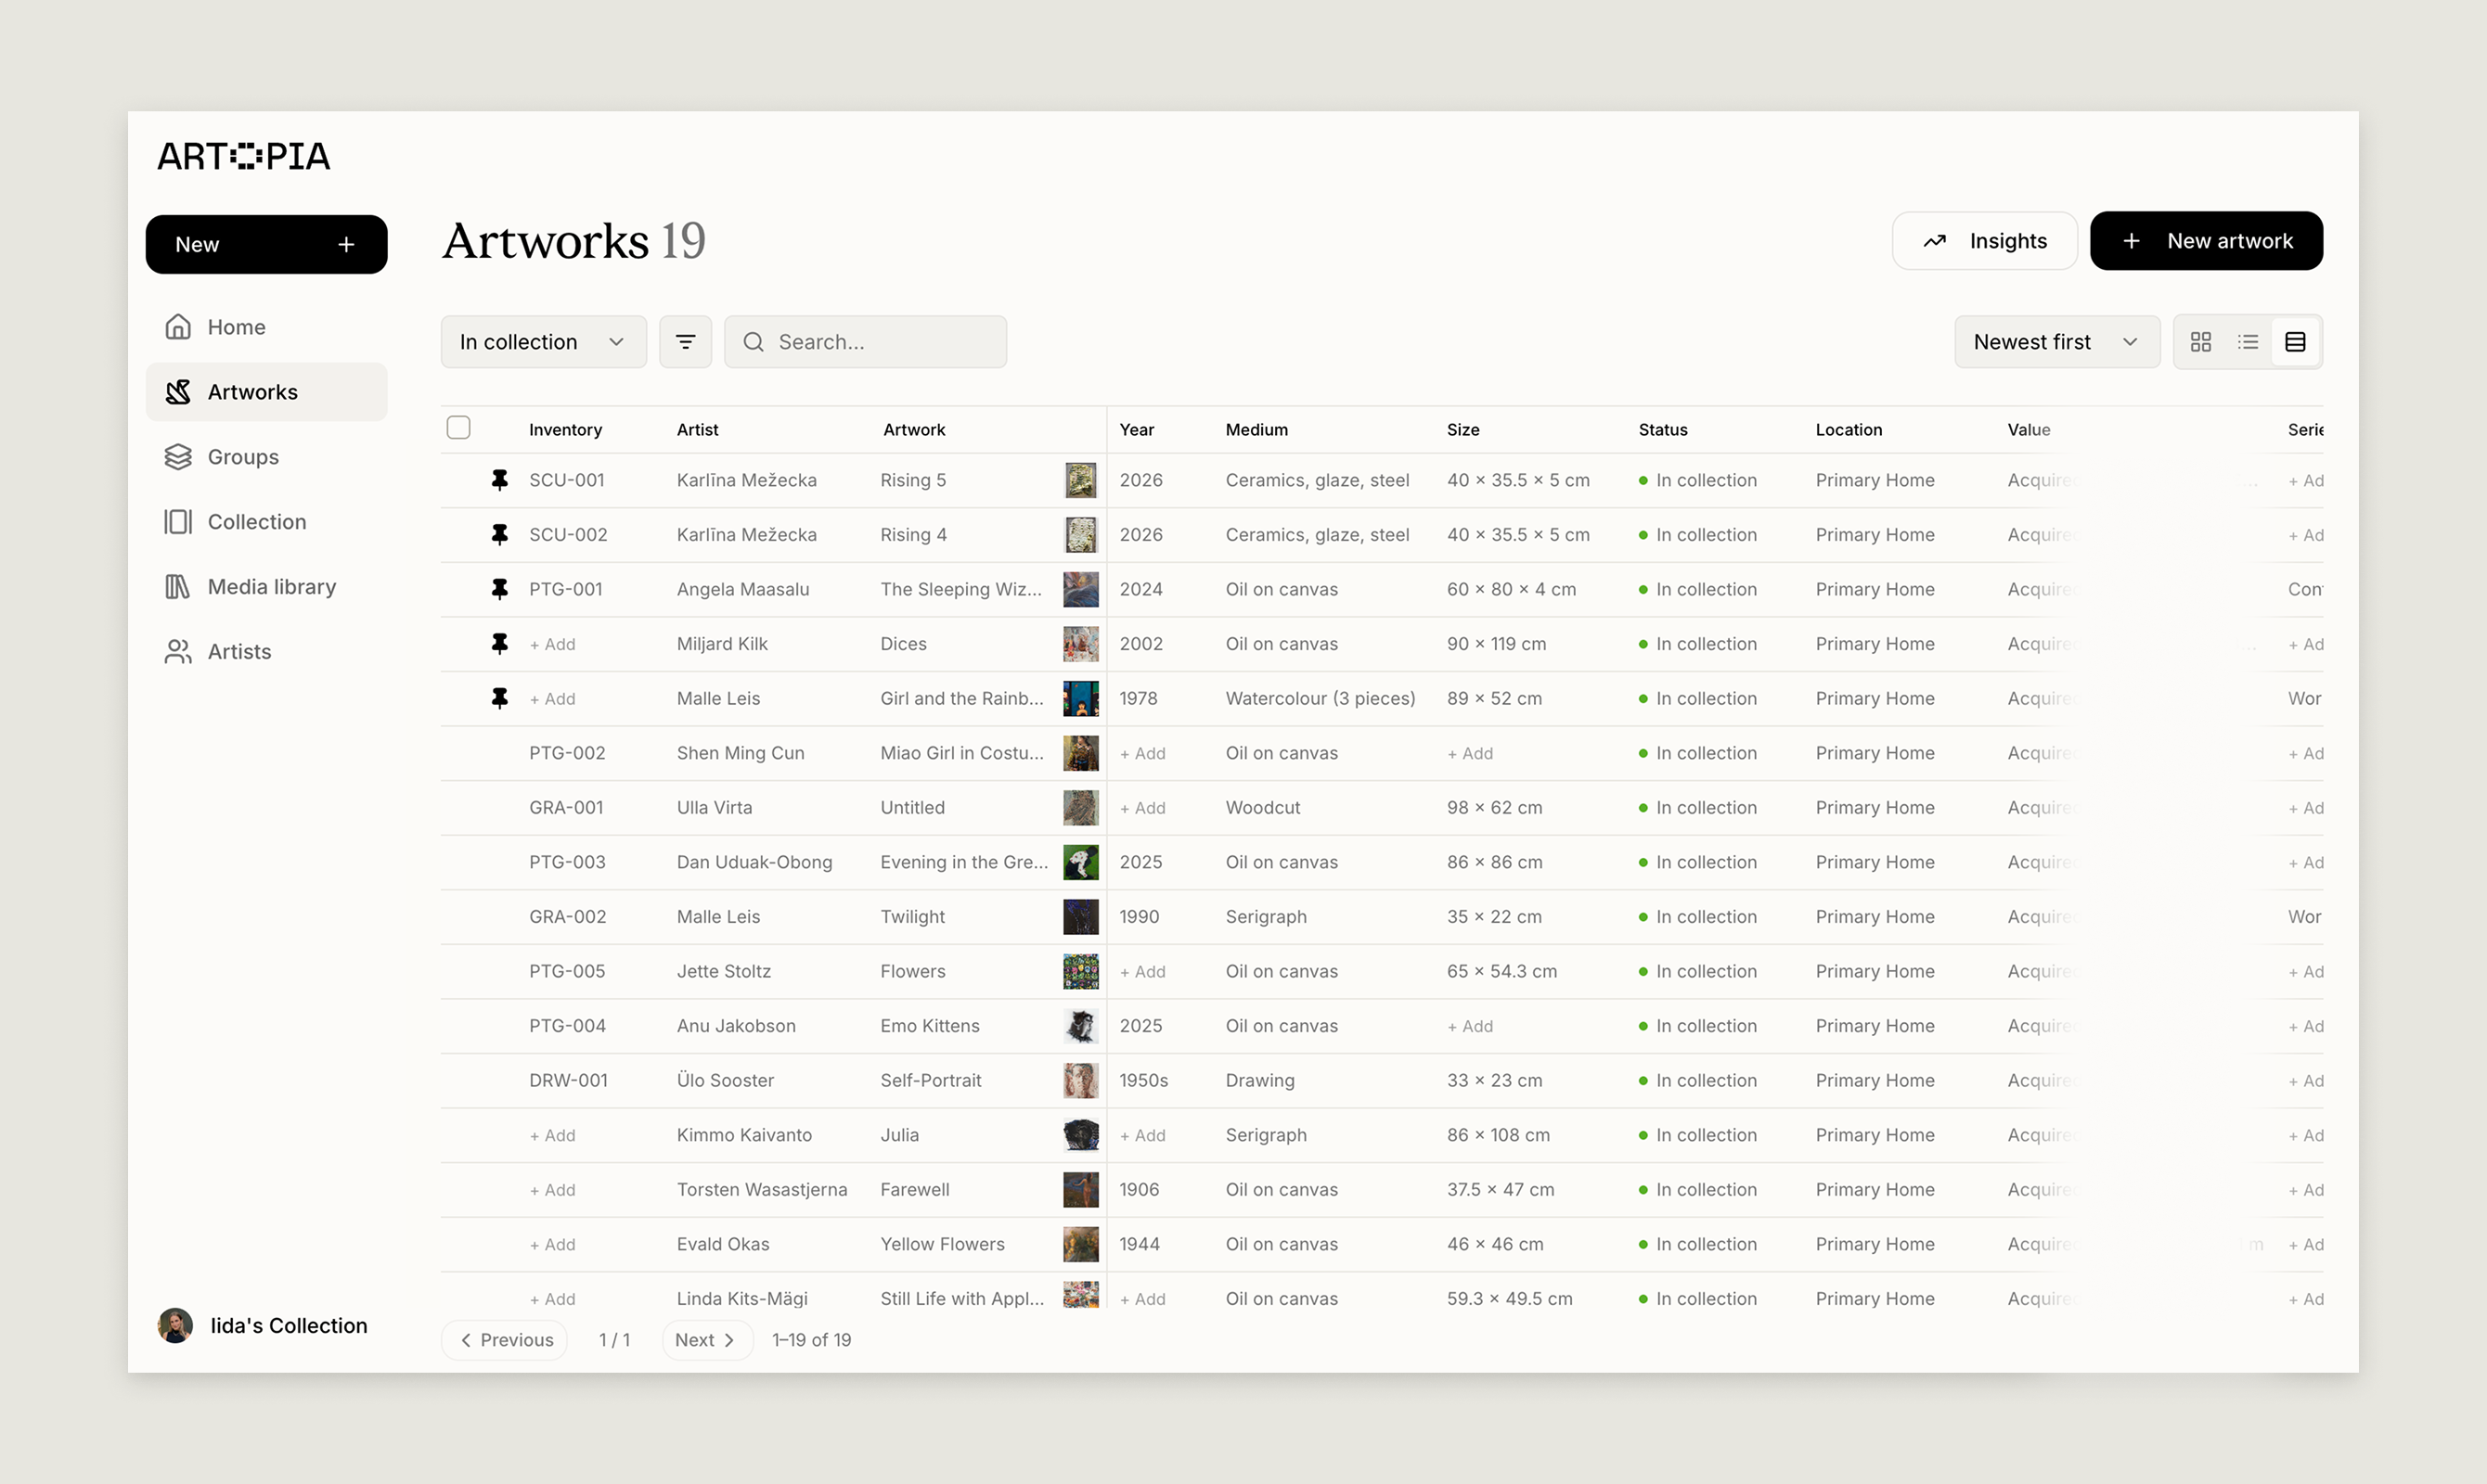Open Collection section in sidebar
Screen dimensions: 2487x1484
tap(266, 522)
